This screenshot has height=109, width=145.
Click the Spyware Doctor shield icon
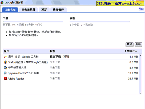5,73
